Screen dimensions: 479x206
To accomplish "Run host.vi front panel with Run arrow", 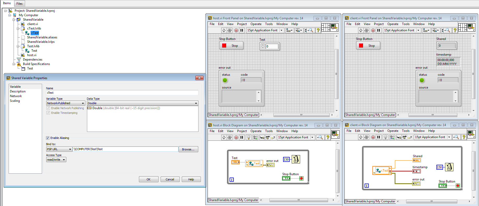I will point(224,30).
